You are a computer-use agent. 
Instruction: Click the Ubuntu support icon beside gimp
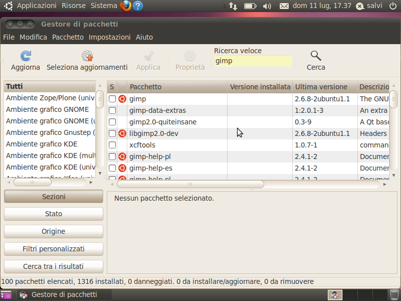[x=122, y=99]
